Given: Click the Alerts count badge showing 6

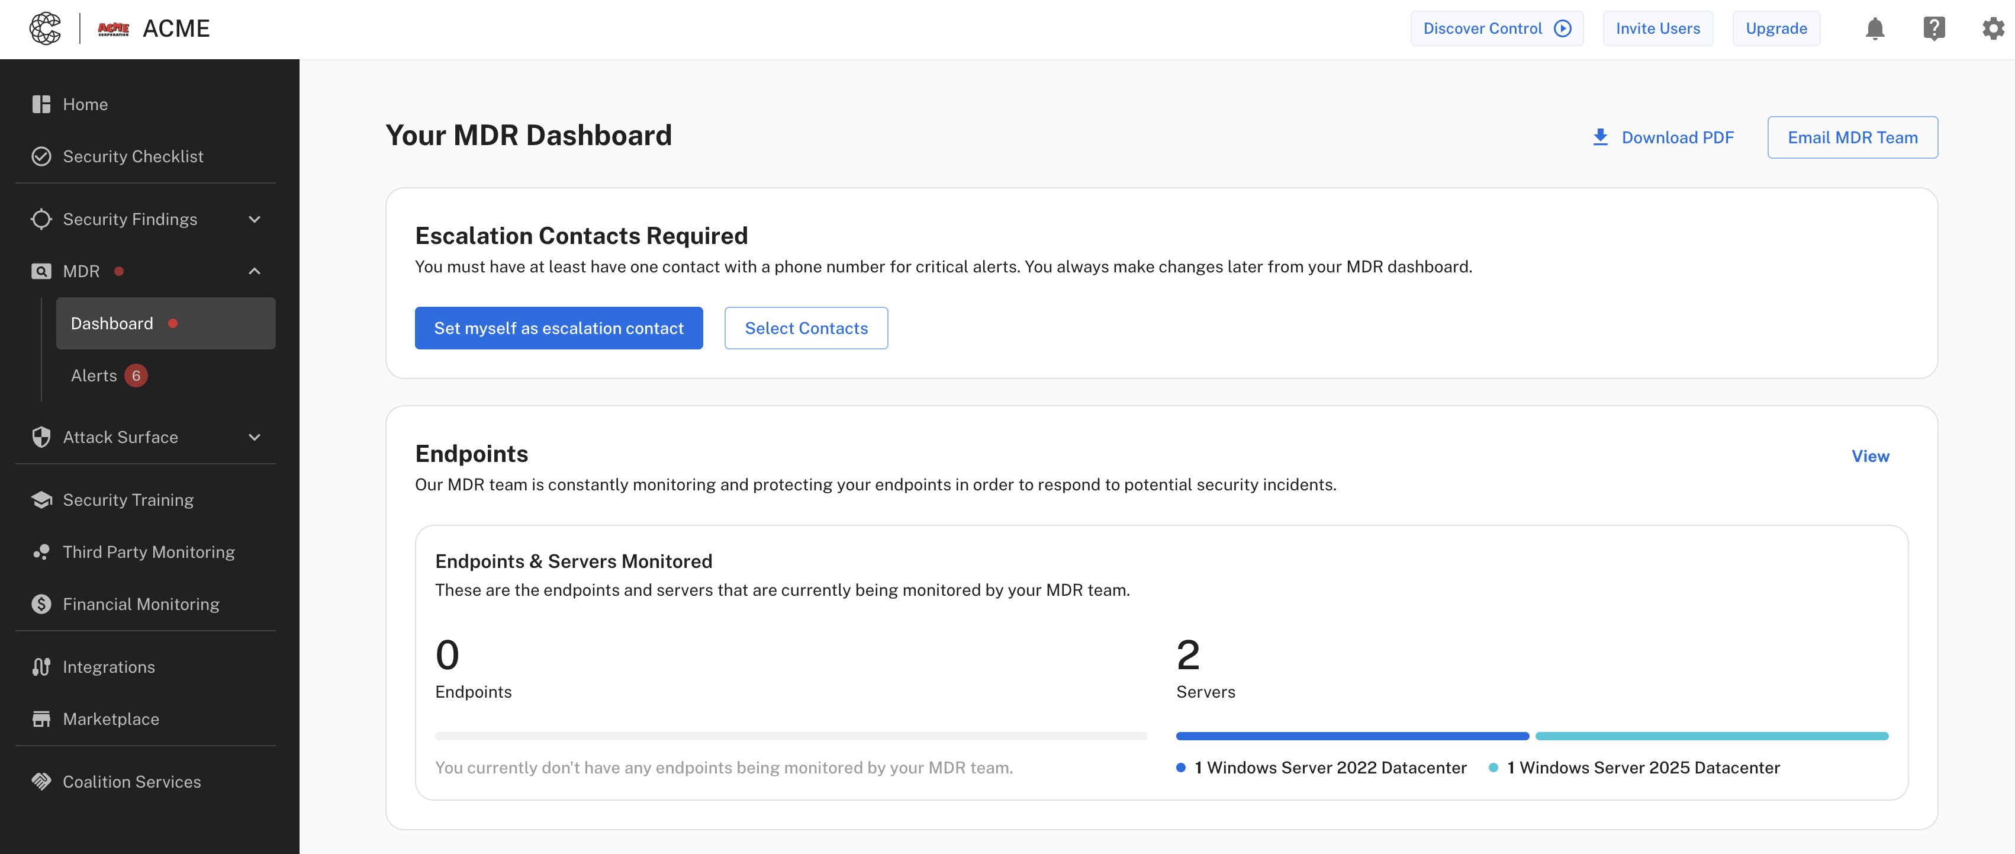Looking at the screenshot, I should click(136, 375).
